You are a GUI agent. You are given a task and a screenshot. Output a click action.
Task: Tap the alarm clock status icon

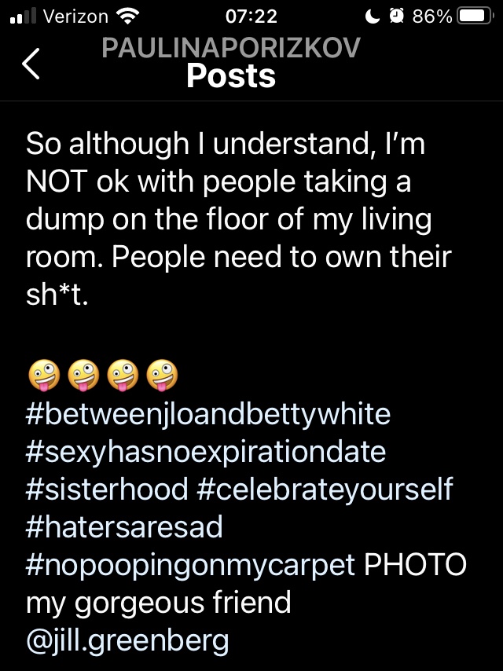click(398, 16)
